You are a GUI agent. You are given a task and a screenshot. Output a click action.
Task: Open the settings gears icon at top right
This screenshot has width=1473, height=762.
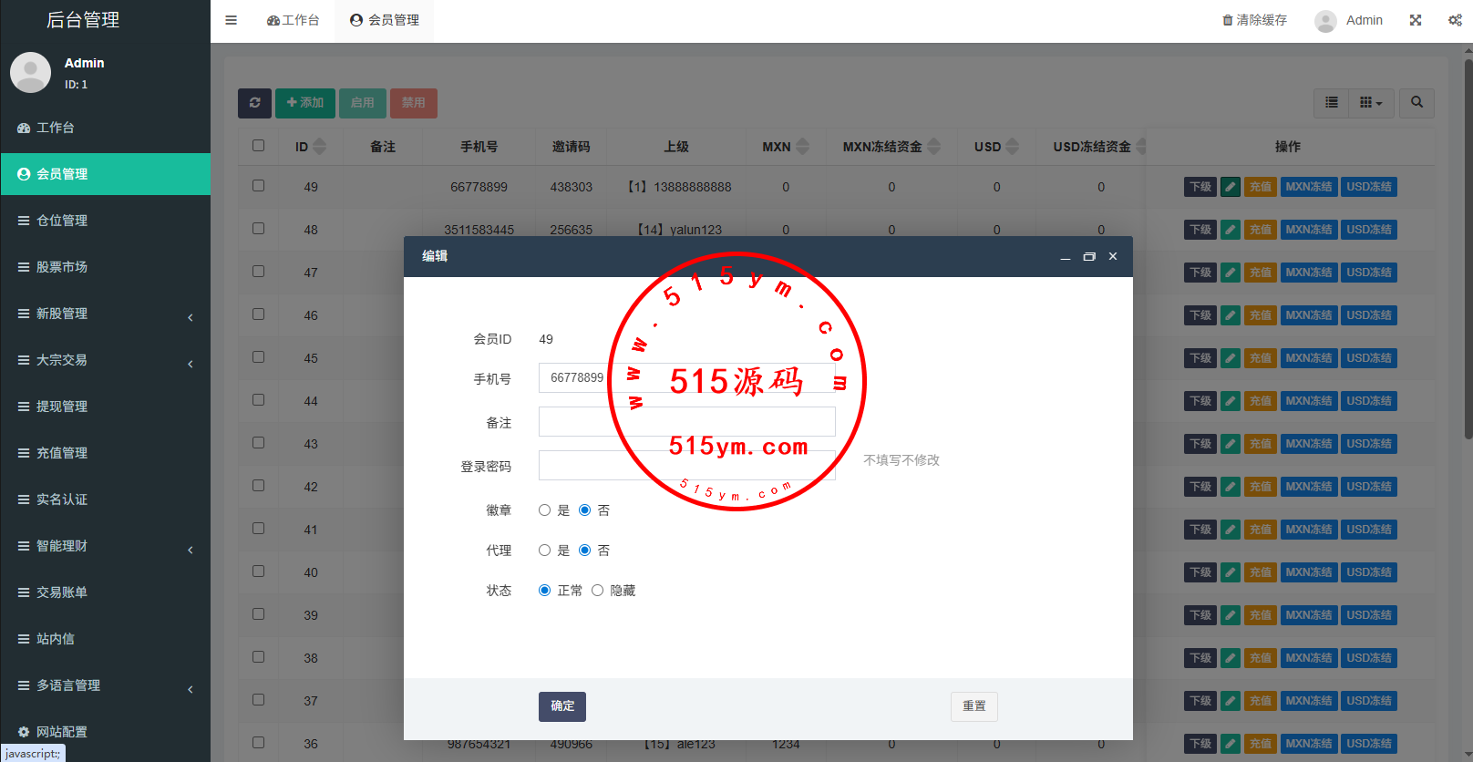(x=1455, y=20)
